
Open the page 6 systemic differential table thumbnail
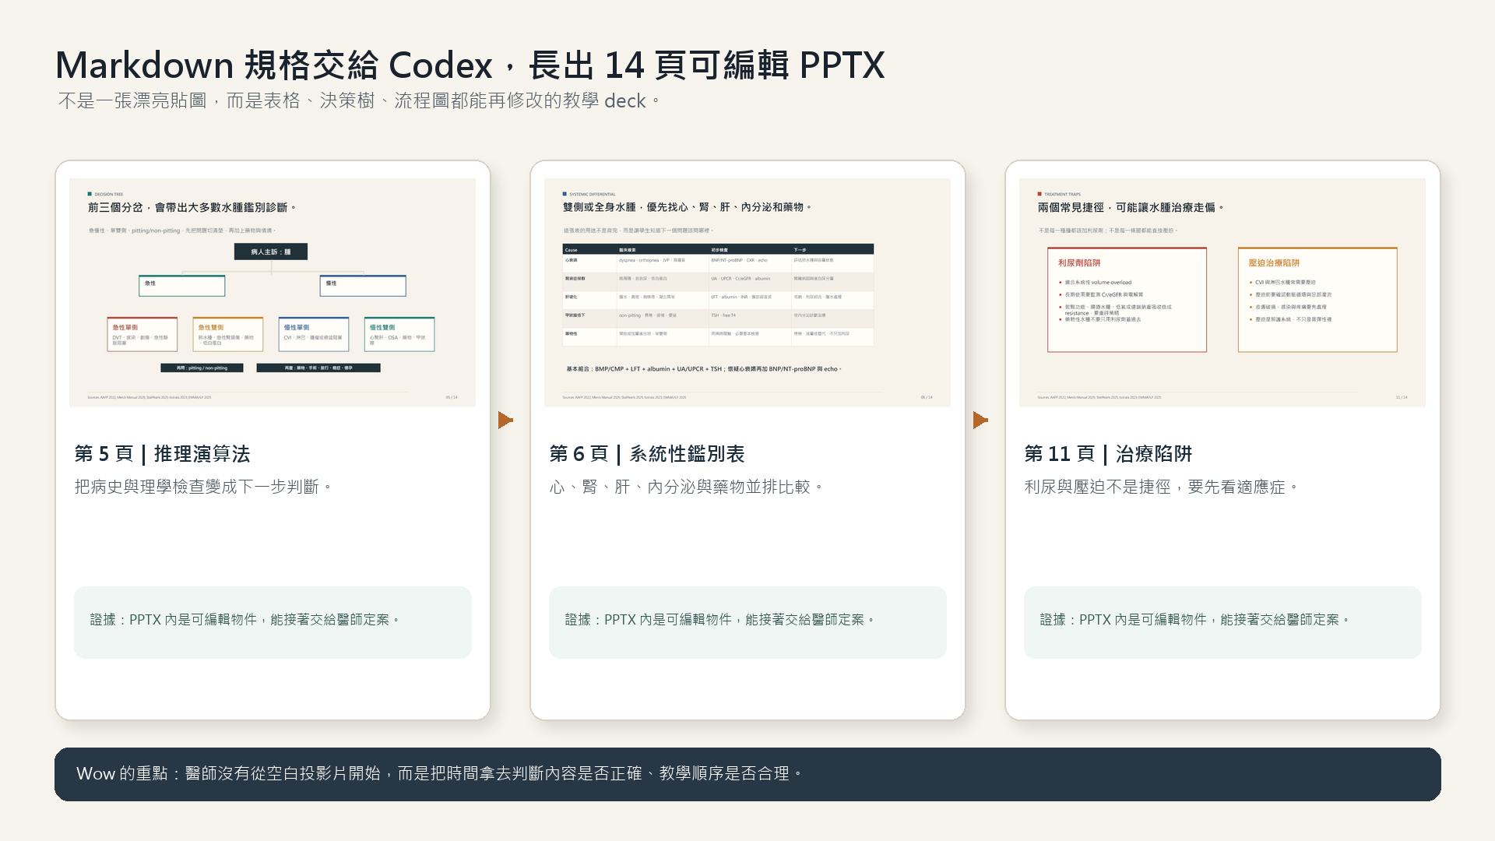point(747,292)
